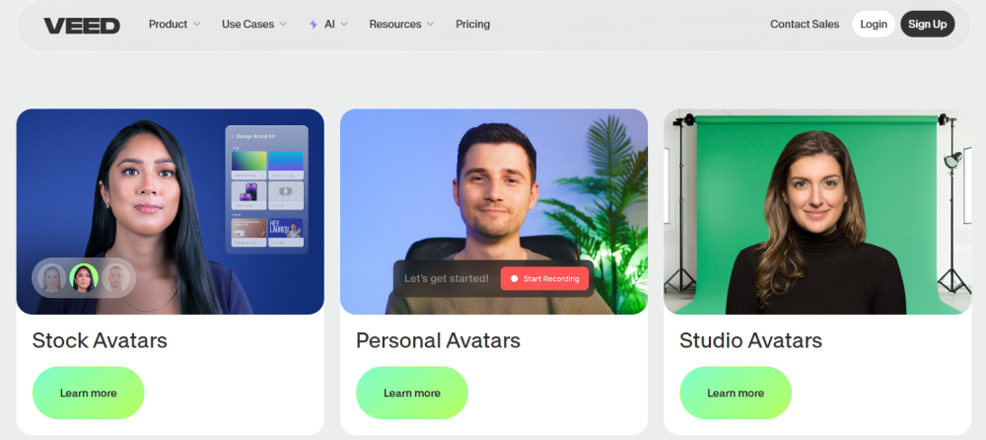Expand the Resources dropdown chevron
The width and height of the screenshot is (986, 440).
coord(430,25)
